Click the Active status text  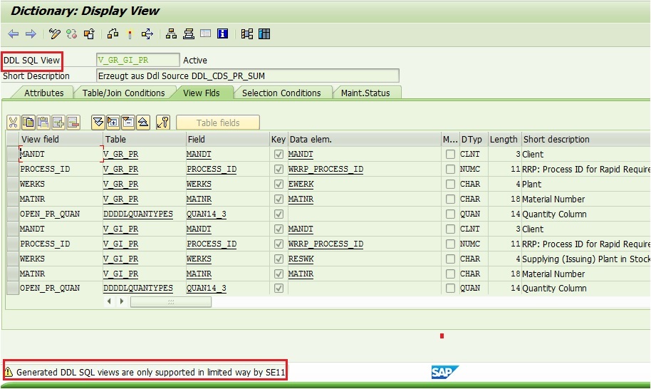coord(194,60)
